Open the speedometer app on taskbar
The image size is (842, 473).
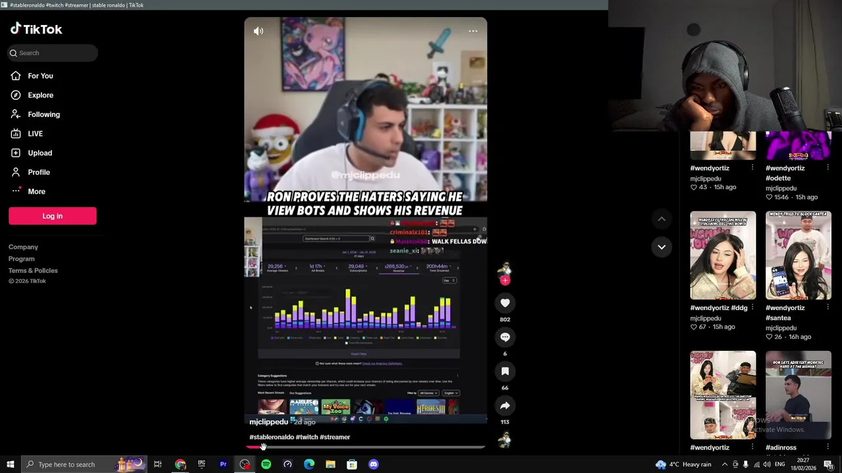(287, 464)
